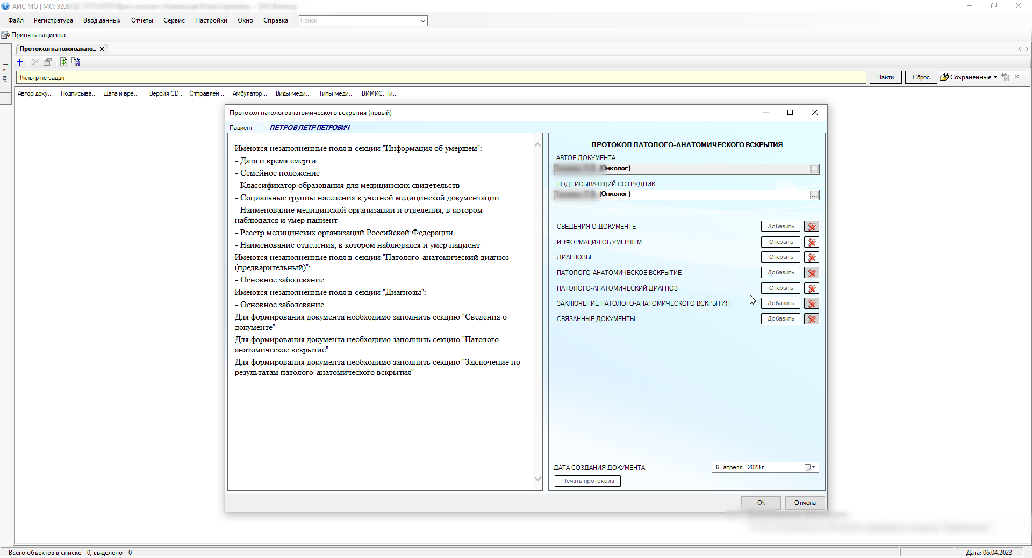
Task: Add a new protocol with plus icon
Action: (x=20, y=62)
